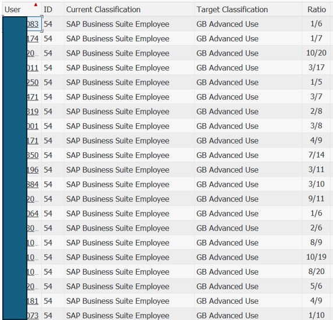Select the ratio cell 3/17
The image size is (333, 320).
(316, 67)
